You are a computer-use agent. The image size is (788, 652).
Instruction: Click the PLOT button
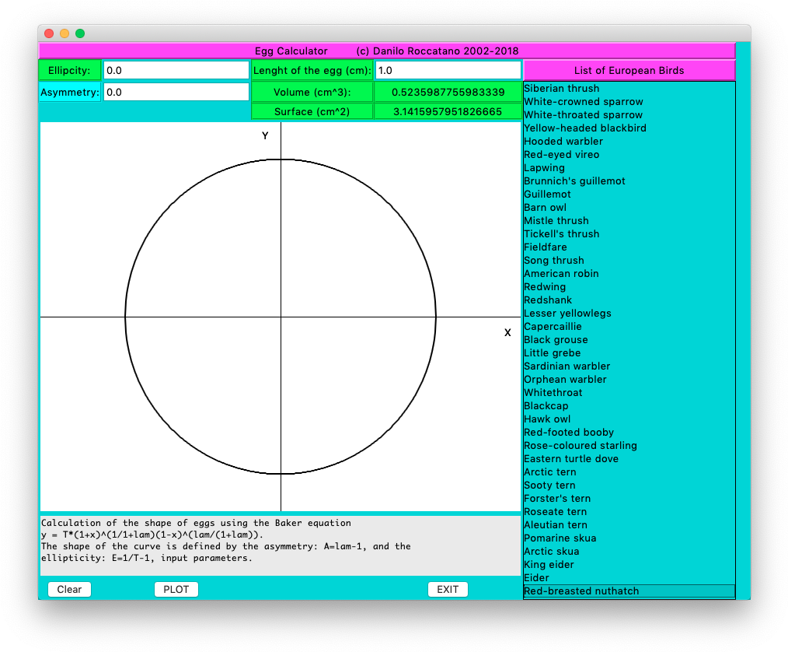pyautogui.click(x=176, y=589)
